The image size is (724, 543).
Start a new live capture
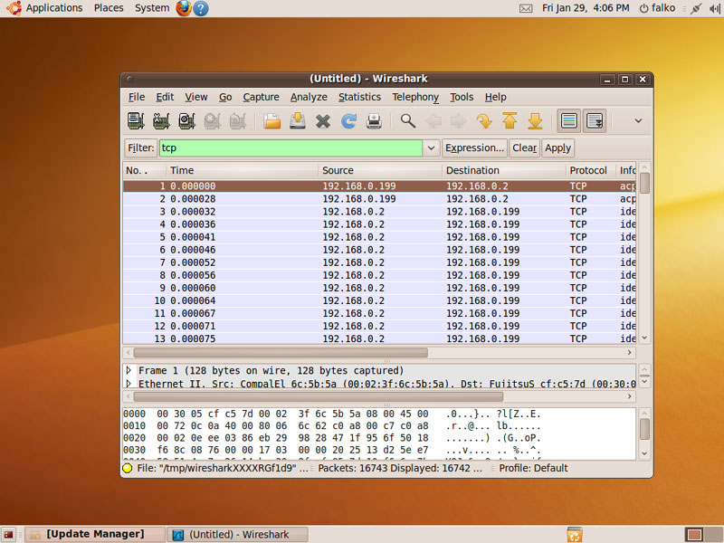pos(186,120)
